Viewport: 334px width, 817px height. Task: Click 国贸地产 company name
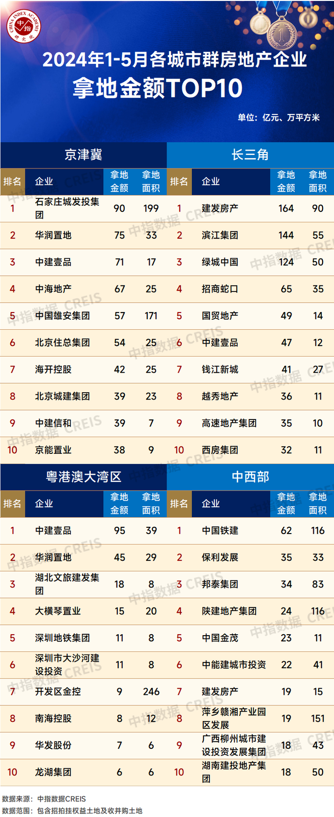[220, 315]
